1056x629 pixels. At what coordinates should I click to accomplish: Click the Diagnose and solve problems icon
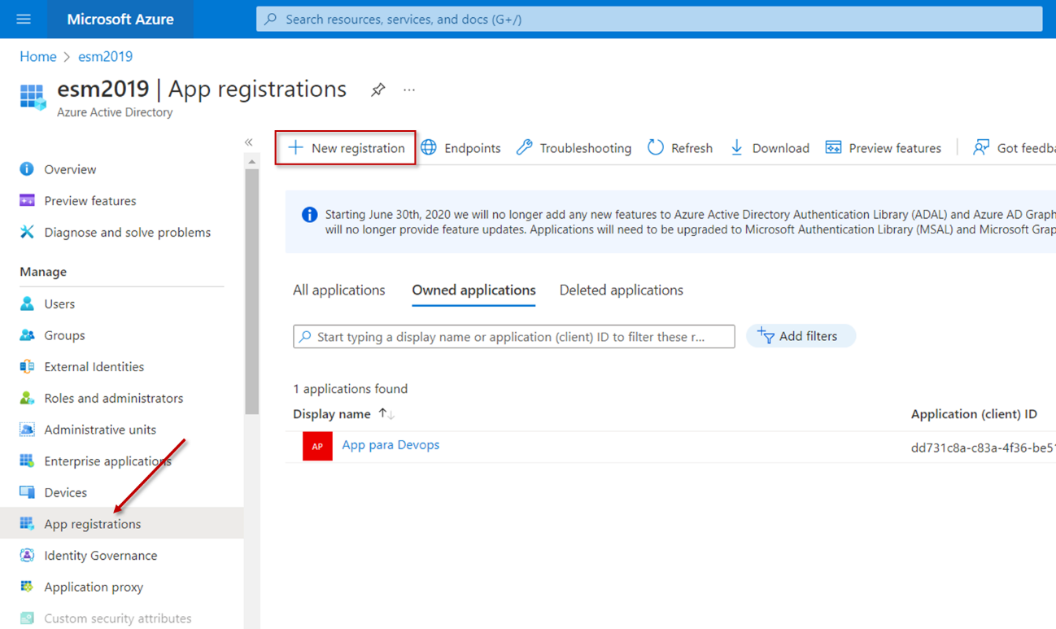(27, 232)
